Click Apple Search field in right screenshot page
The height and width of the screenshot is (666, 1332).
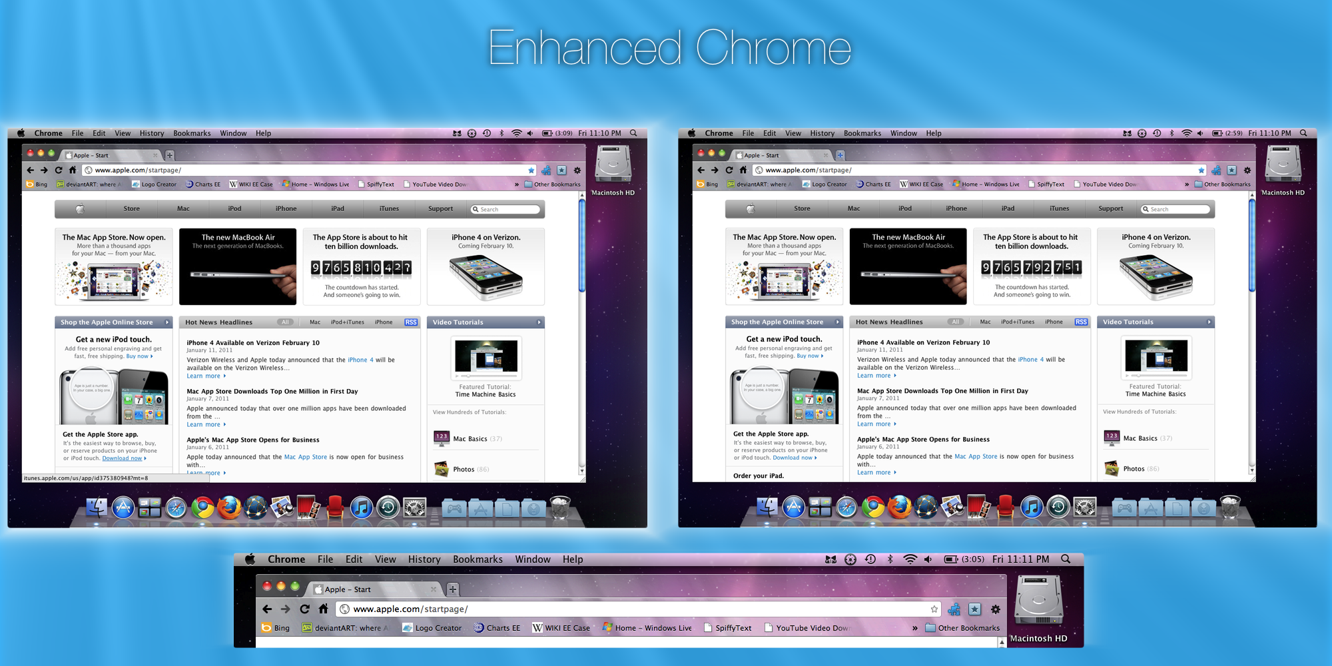pyautogui.click(x=1175, y=209)
